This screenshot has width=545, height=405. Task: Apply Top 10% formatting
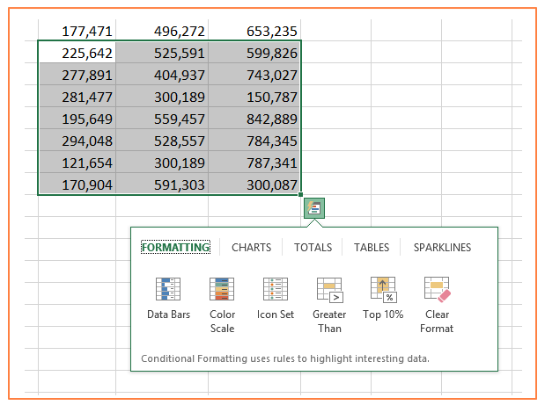384,299
